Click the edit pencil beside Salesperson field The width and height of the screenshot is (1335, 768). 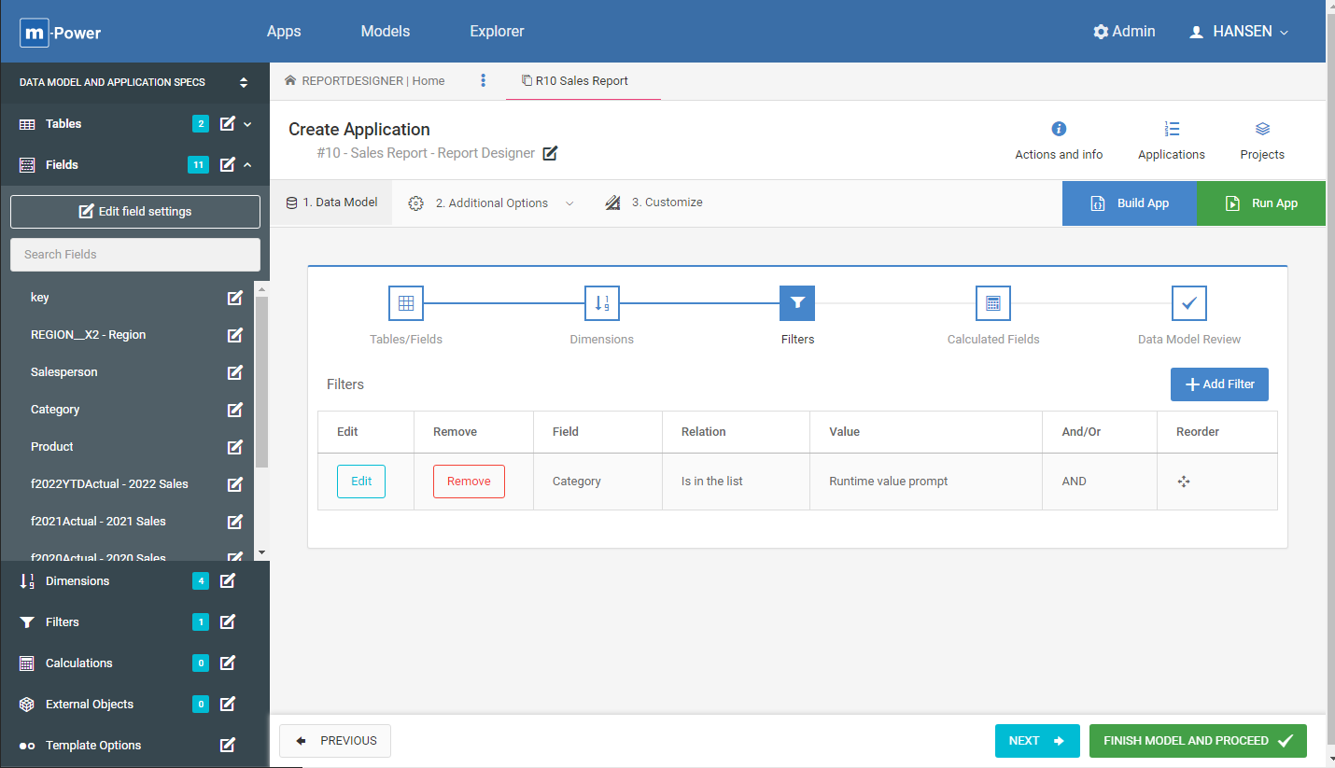tap(235, 372)
